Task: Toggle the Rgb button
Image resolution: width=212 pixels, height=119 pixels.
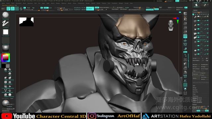Action: pos(33,8)
